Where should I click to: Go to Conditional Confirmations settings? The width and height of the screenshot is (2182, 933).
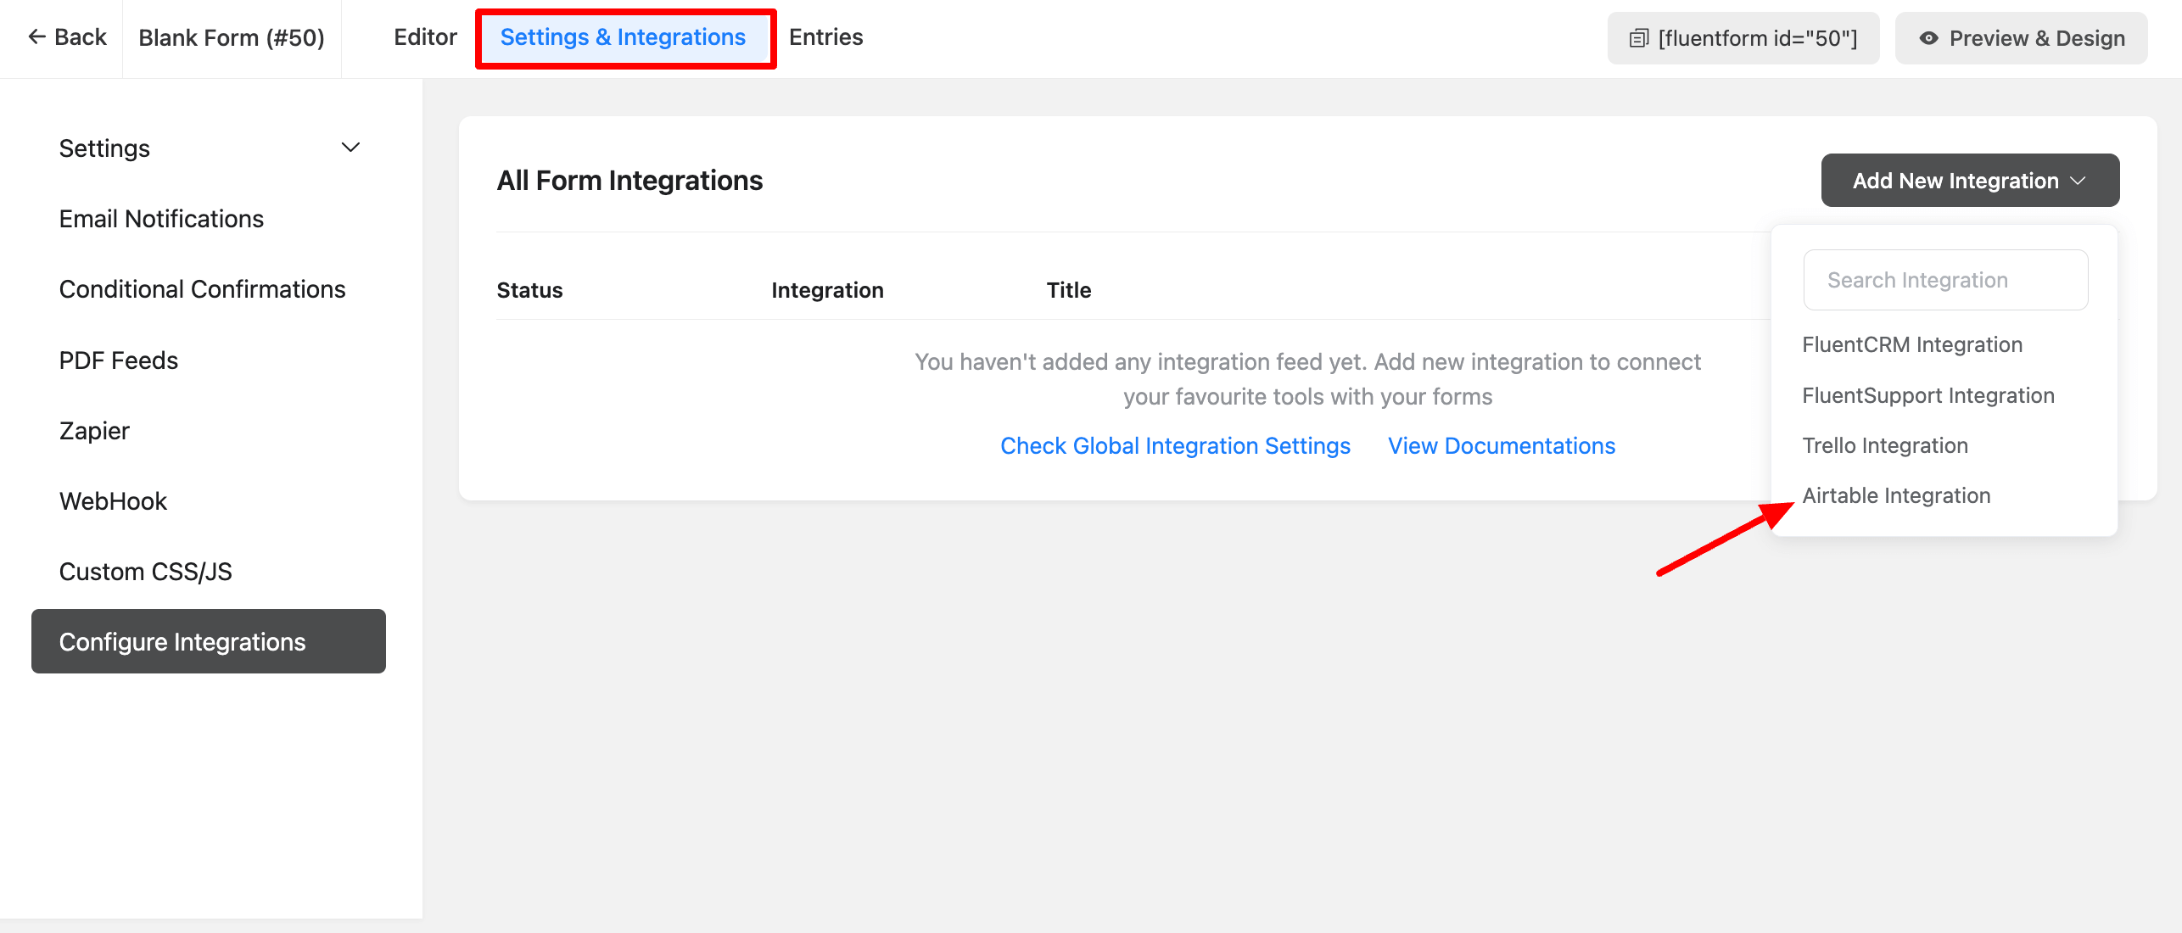coord(202,289)
